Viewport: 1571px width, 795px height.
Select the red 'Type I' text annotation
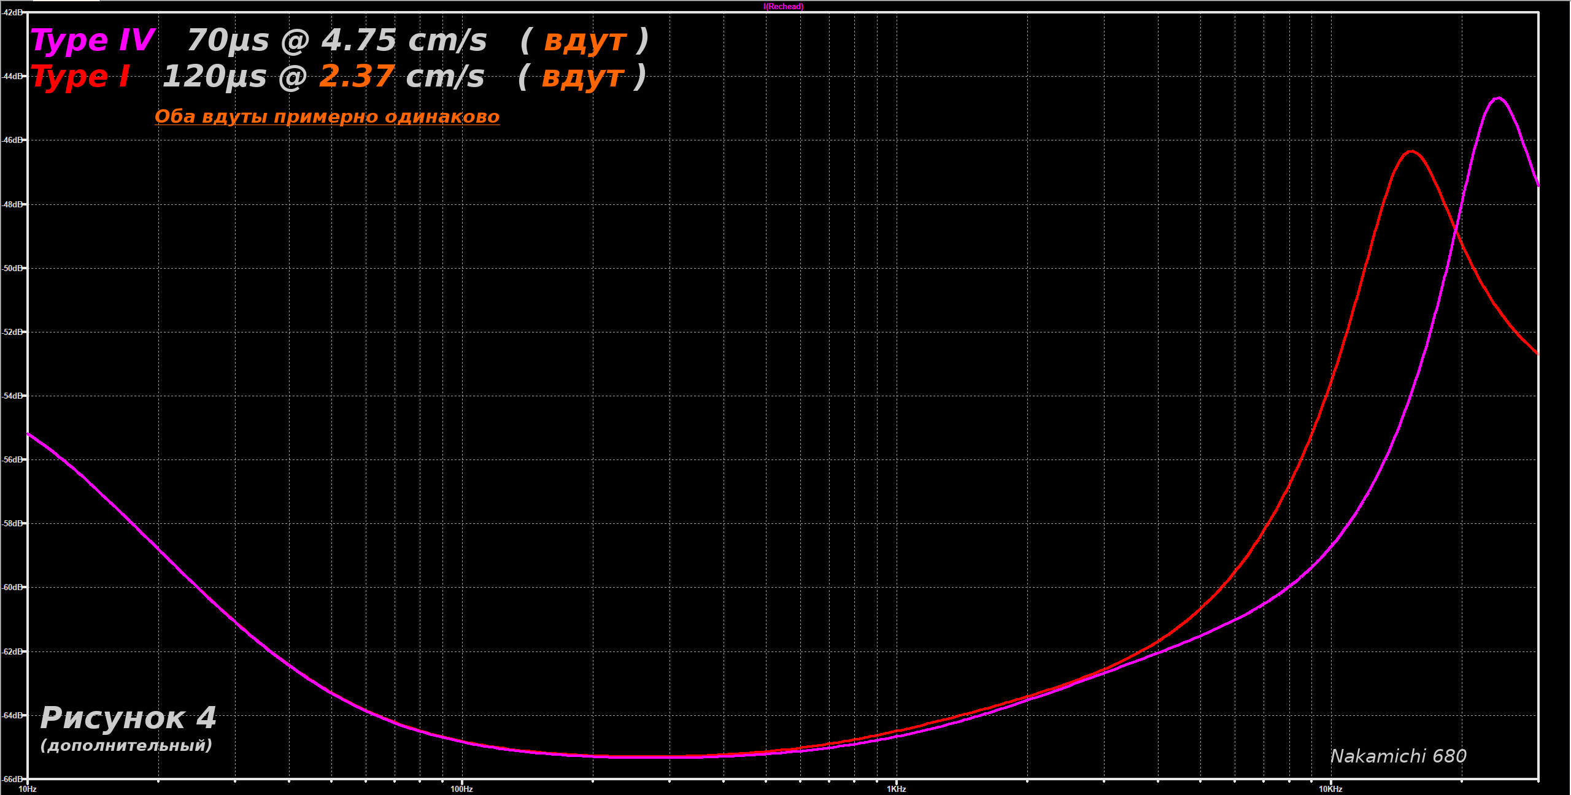coord(80,77)
